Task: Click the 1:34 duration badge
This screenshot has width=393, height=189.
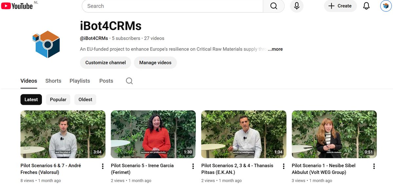Action: pyautogui.click(x=278, y=152)
